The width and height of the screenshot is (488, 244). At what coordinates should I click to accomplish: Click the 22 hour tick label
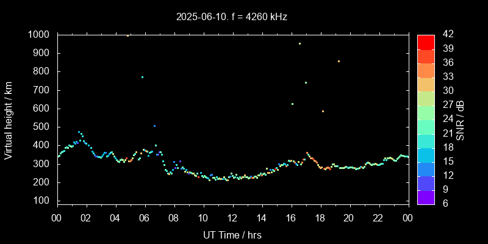(378, 218)
